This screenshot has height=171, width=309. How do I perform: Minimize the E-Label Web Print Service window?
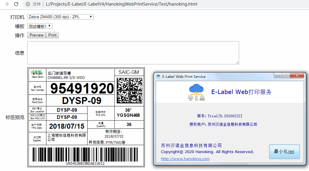278,76
